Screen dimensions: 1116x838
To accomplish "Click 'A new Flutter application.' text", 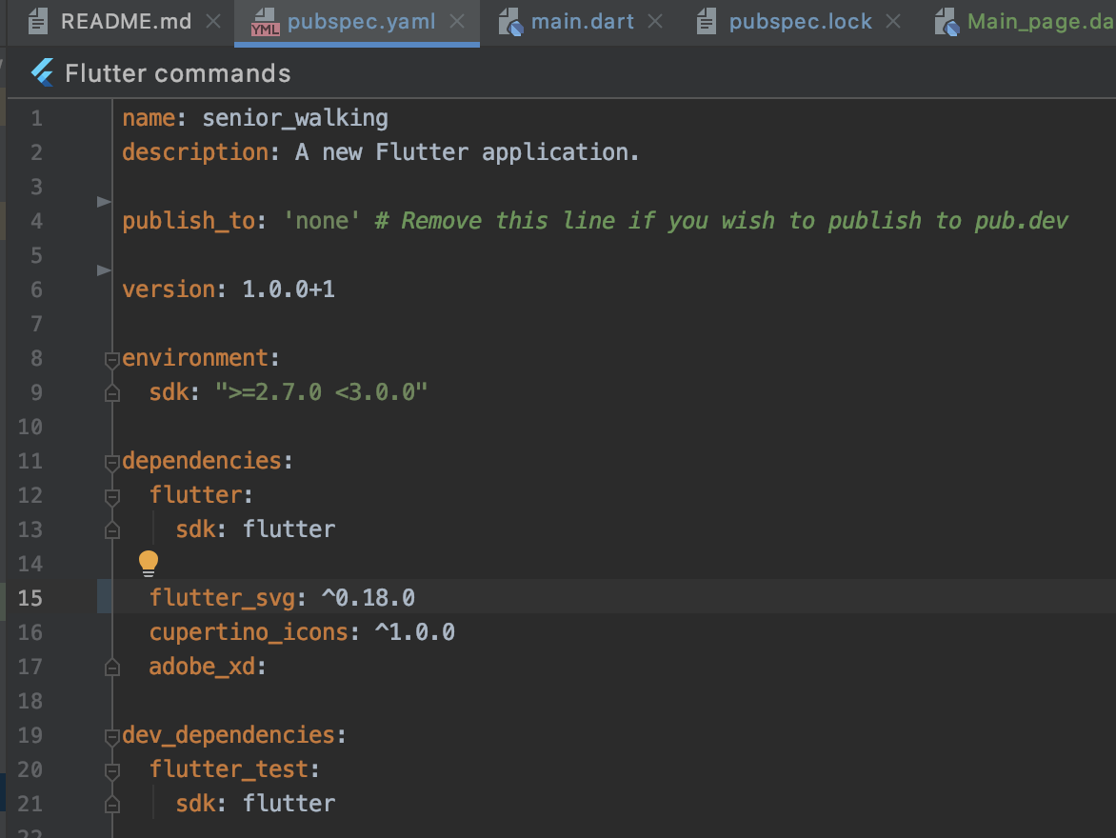I will 468,152.
